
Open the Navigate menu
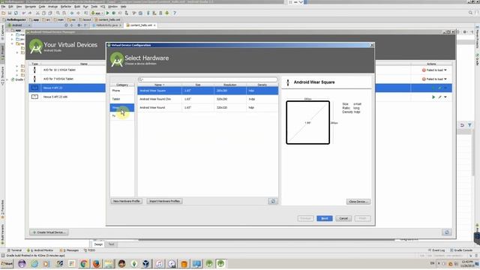[30, 7]
